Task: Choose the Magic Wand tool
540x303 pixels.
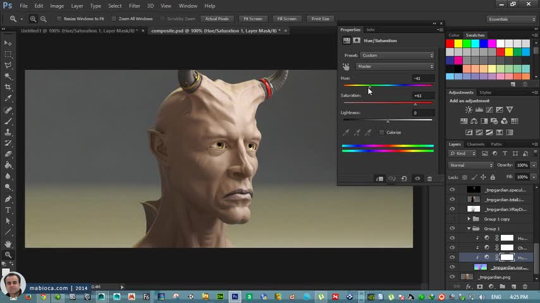Action: click(x=8, y=76)
